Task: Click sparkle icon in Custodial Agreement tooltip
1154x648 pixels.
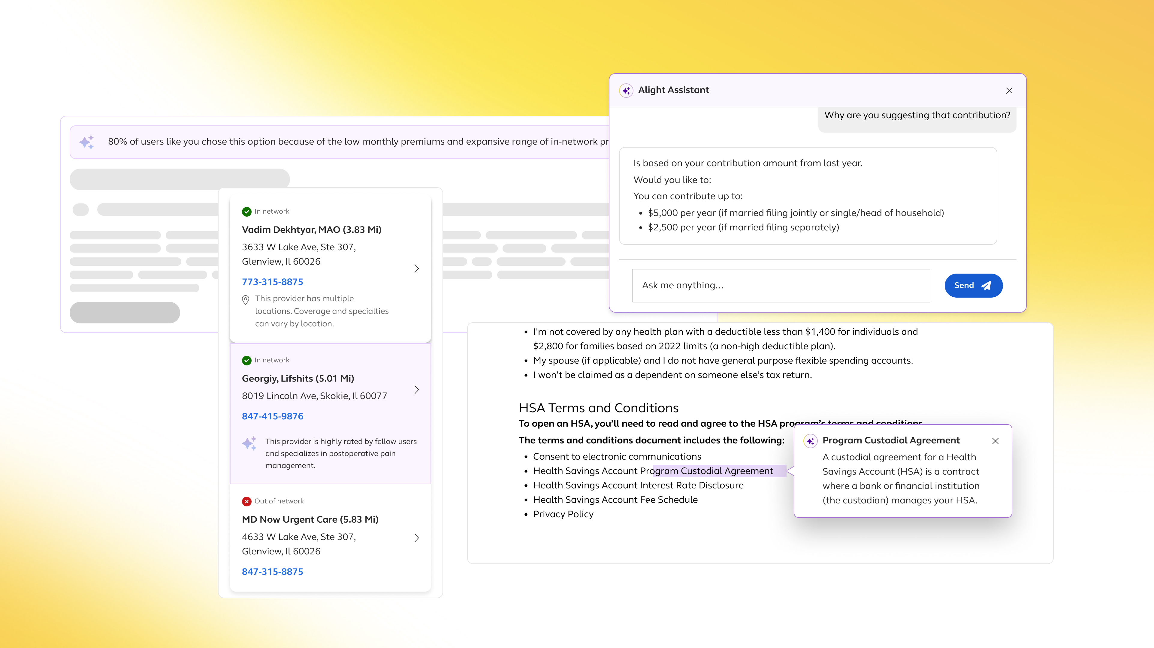Action: pyautogui.click(x=810, y=441)
